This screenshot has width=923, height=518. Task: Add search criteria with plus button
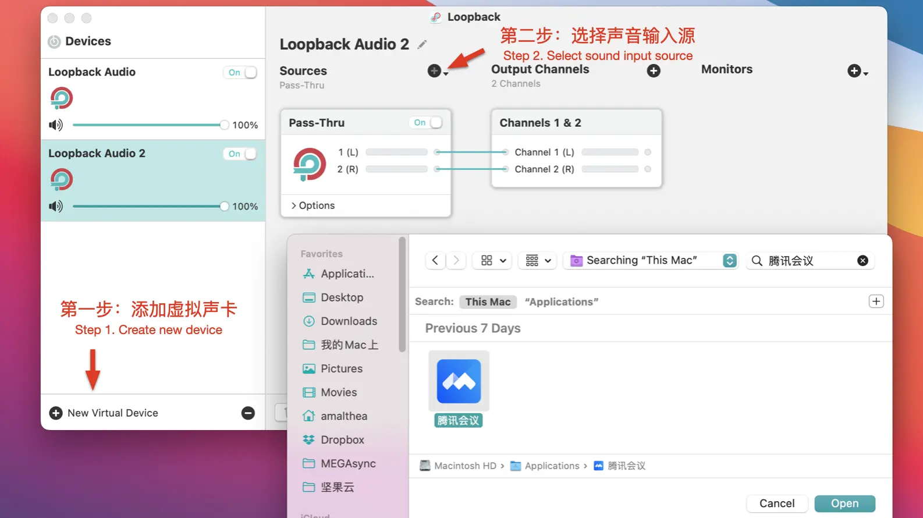coord(876,301)
